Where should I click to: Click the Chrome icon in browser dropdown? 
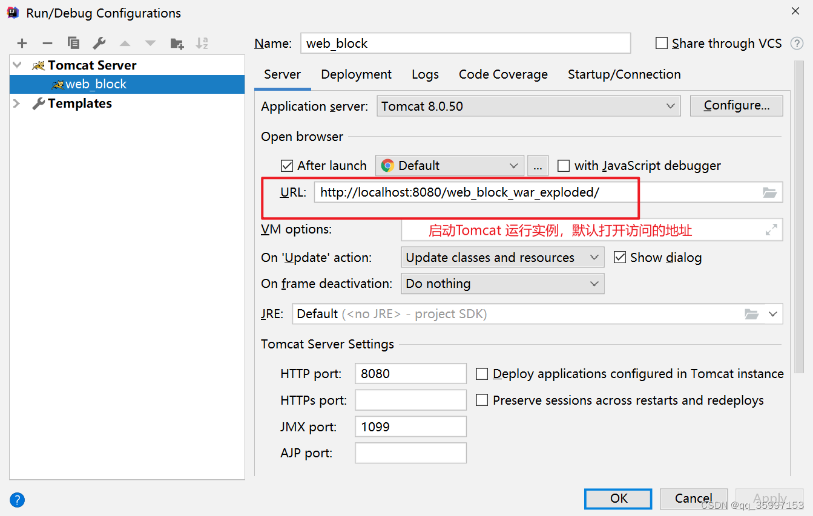click(387, 166)
